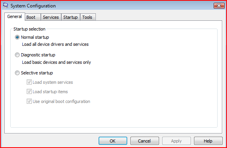Click the Startup selection group label
The height and width of the screenshot is (148, 227).
pos(29,29)
